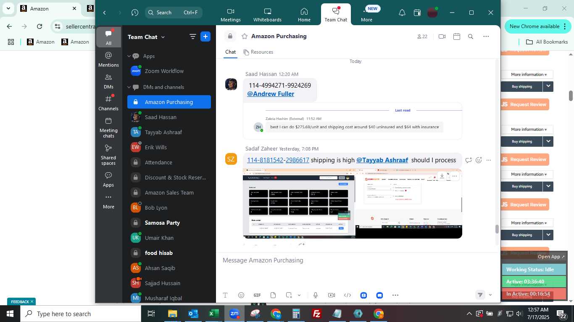The height and width of the screenshot is (322, 574).
Task: Open chat with Tayyab Ashraaf
Action: coord(169,132)
